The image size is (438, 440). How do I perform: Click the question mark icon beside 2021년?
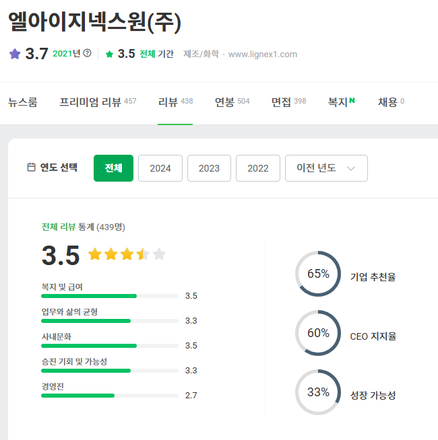(87, 54)
